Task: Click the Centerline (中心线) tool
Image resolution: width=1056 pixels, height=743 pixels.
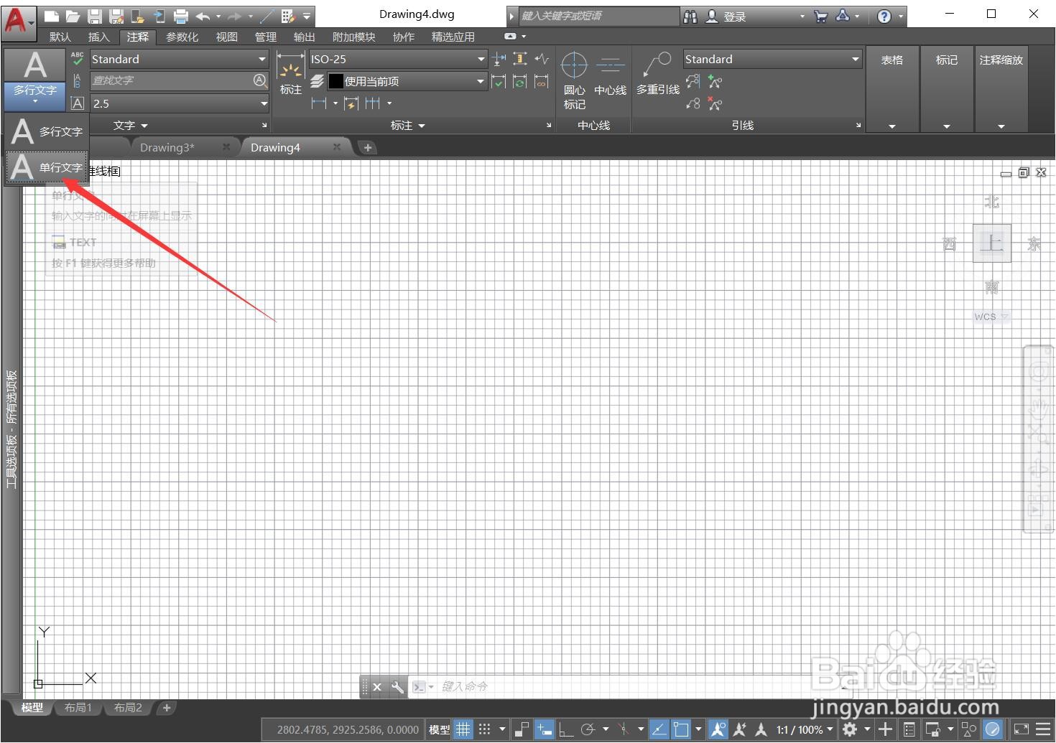Action: (x=610, y=74)
